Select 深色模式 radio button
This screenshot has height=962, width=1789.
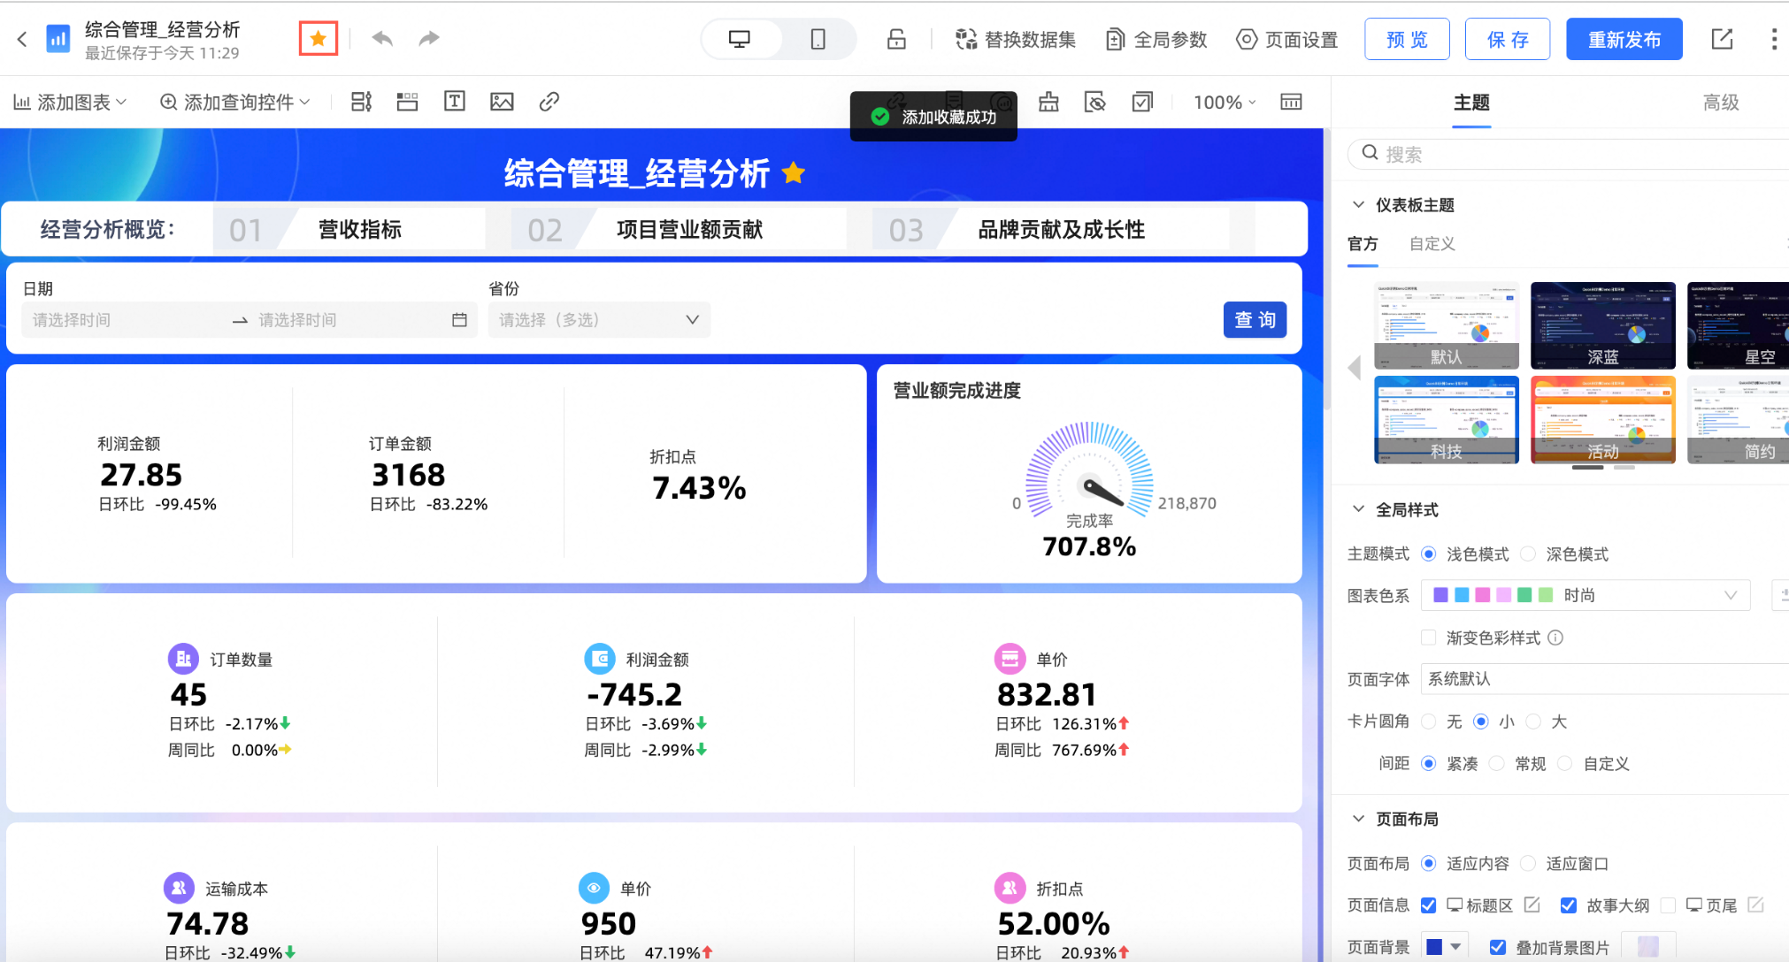[1528, 554]
